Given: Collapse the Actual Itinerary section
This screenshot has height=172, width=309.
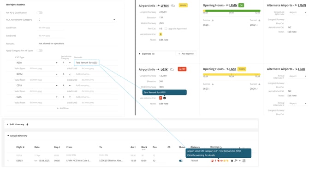Looking at the screenshot, I should point(17,136).
